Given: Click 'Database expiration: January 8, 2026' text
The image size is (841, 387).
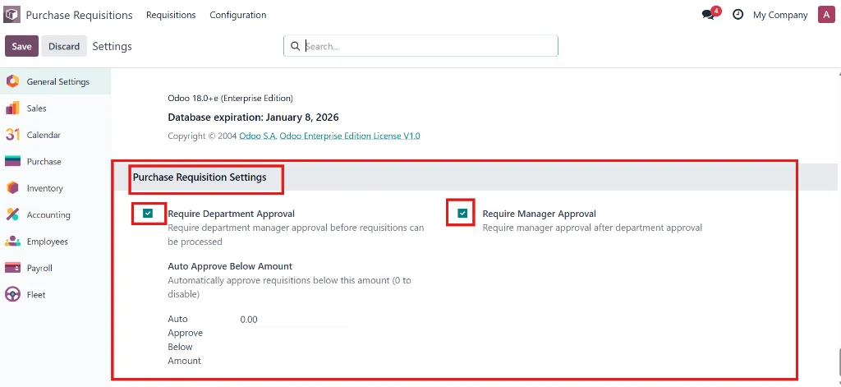Looking at the screenshot, I should click(x=253, y=117).
